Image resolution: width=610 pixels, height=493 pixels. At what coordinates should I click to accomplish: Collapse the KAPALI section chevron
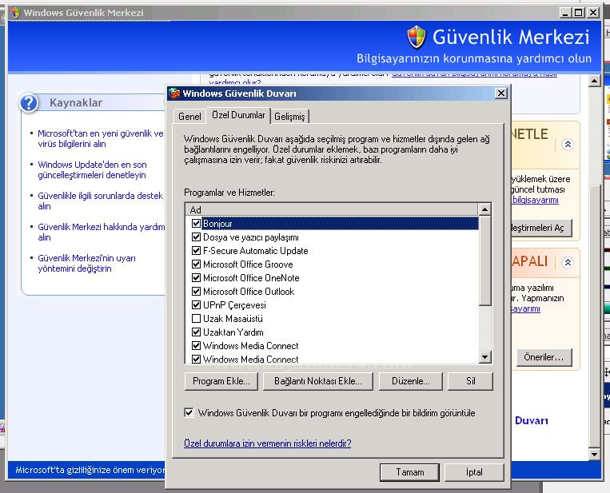tap(568, 263)
